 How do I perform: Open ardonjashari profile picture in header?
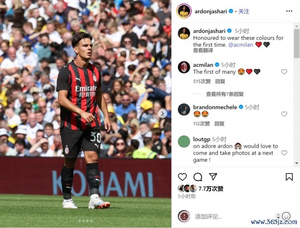point(184,11)
